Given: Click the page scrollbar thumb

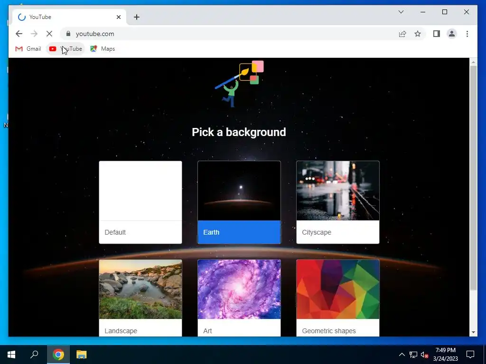Looking at the screenshot, I should 473,178.
